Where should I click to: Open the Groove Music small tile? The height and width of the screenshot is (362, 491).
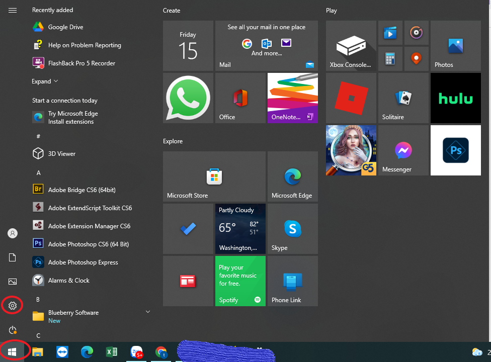416,33
